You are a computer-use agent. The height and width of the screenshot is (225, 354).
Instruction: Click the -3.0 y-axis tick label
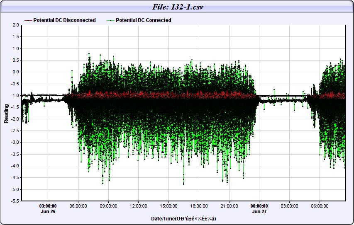15,143
